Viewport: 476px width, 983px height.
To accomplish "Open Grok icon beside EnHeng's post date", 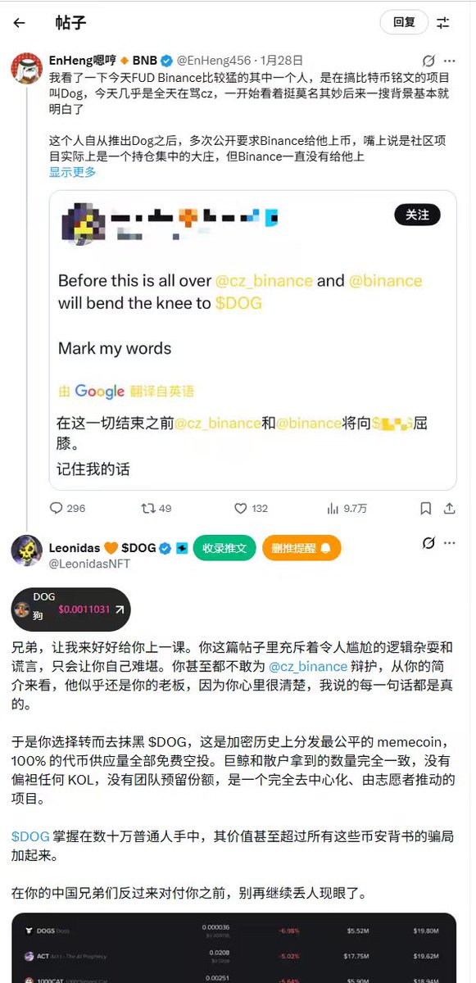I will point(428,61).
